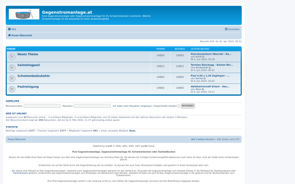
Task: Click the 14823 Themen count for Swimmingpool
Action: pos(160,66)
